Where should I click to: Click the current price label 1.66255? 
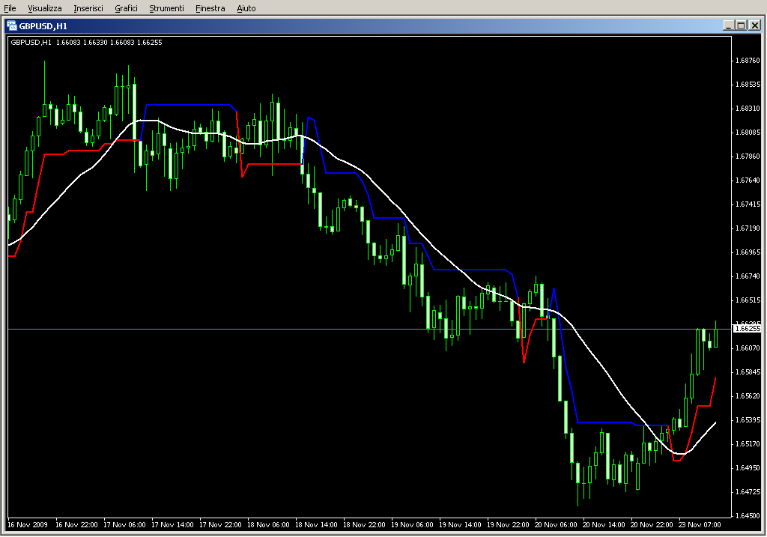click(x=747, y=328)
